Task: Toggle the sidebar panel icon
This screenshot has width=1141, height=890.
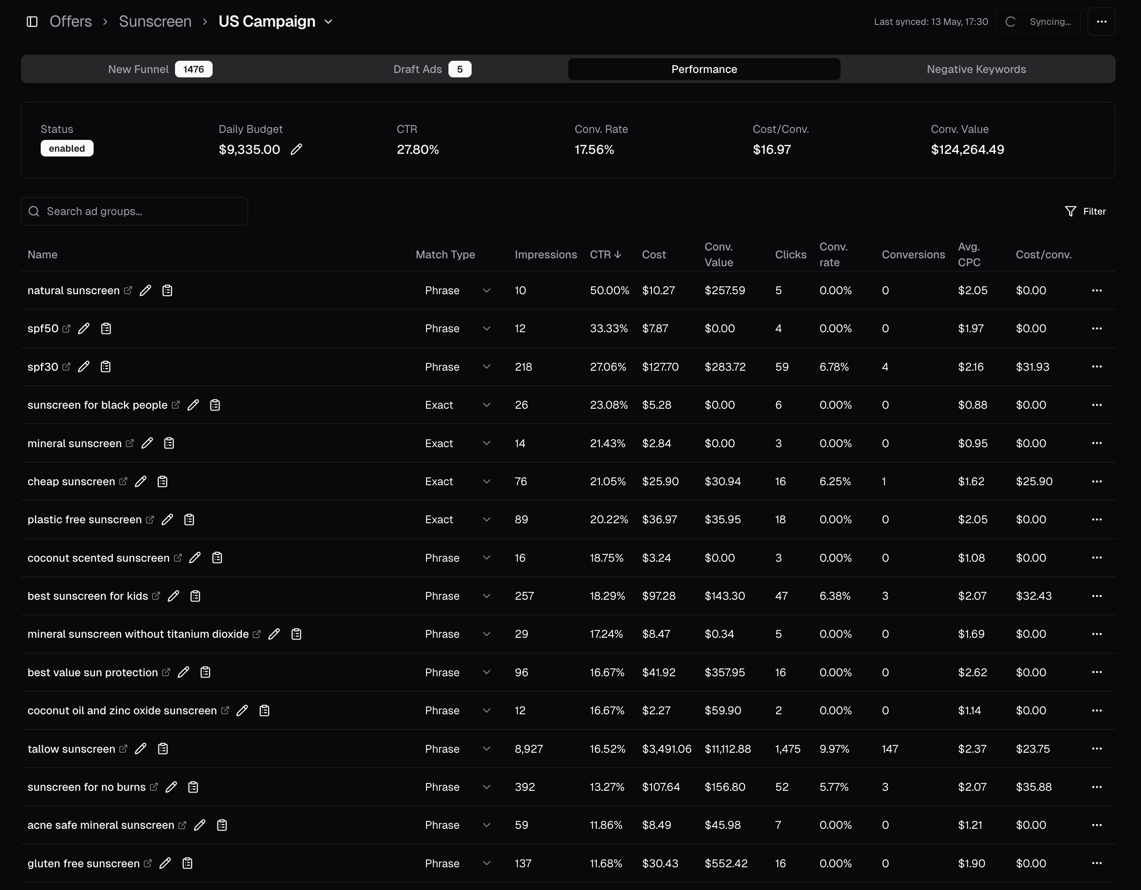Action: [32, 21]
